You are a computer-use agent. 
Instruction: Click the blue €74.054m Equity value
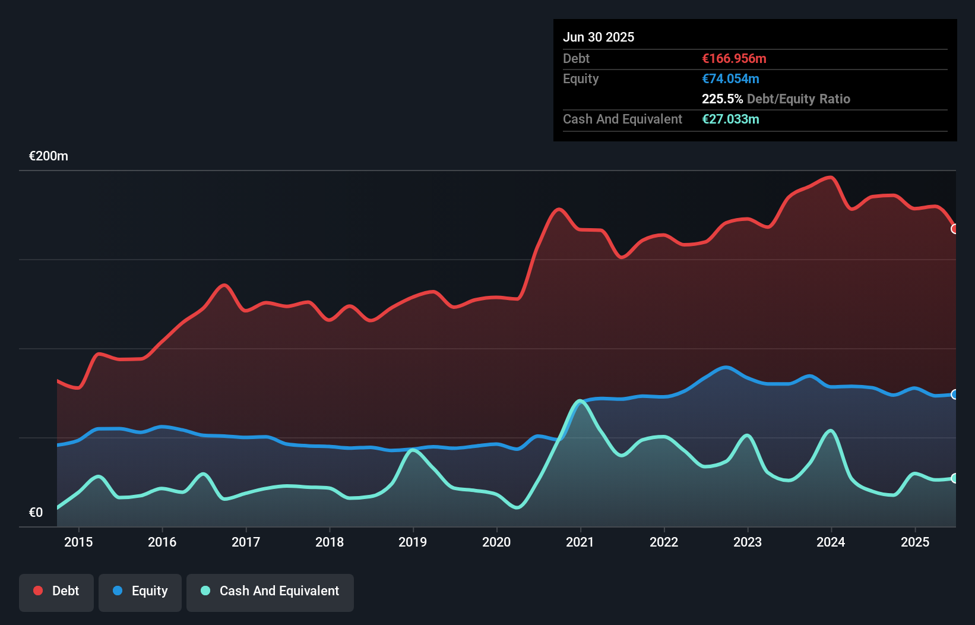730,78
